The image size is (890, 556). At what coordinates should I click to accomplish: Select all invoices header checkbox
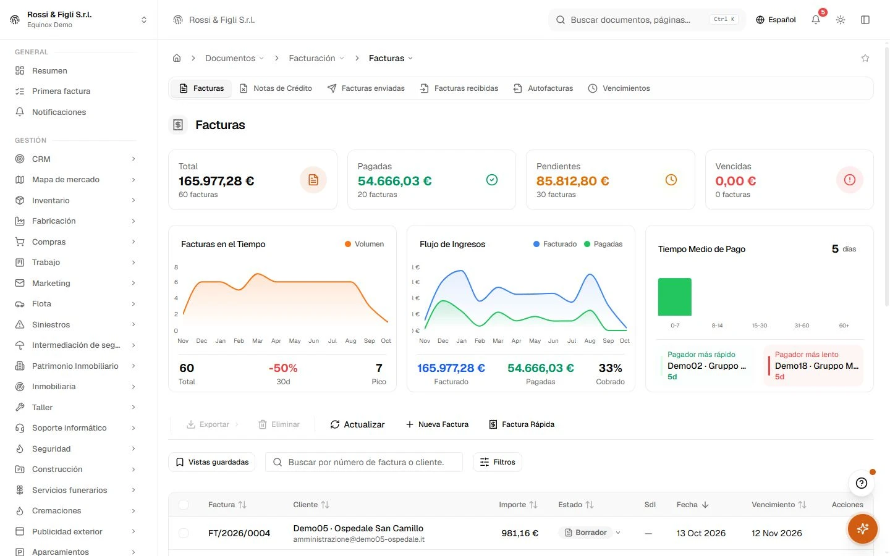(x=184, y=505)
